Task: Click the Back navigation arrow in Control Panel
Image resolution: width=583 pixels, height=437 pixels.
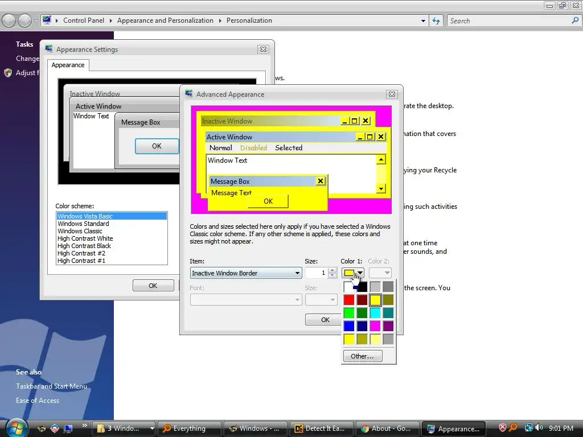Action: tap(9, 21)
